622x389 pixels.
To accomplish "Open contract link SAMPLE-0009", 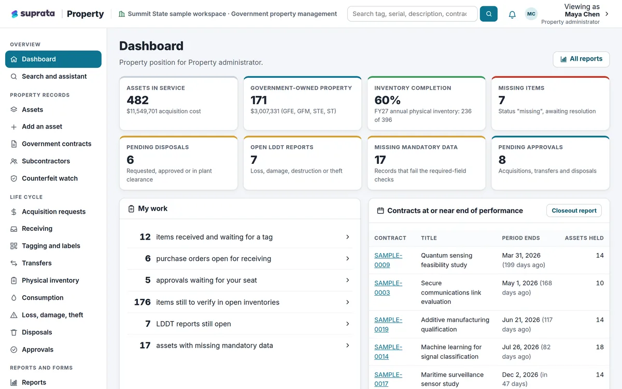I will pos(388,260).
